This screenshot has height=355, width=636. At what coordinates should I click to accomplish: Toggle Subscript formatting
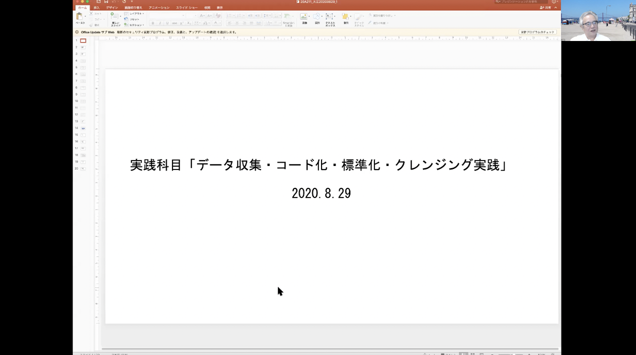(188, 23)
